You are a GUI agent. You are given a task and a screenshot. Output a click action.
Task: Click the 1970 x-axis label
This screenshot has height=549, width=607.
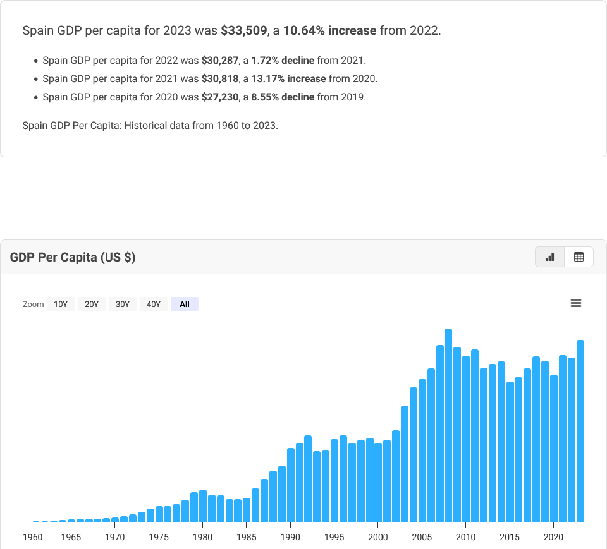[115, 537]
